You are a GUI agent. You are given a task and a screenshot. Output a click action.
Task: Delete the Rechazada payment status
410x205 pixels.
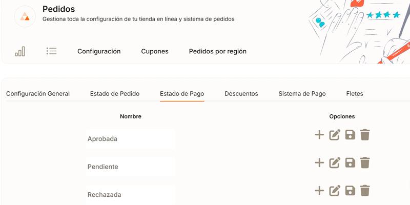(x=365, y=191)
